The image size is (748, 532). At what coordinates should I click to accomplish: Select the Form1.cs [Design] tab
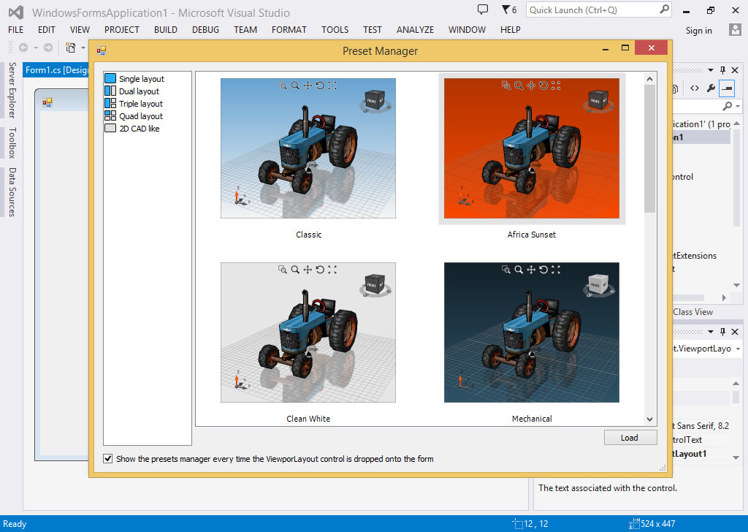tap(57, 70)
